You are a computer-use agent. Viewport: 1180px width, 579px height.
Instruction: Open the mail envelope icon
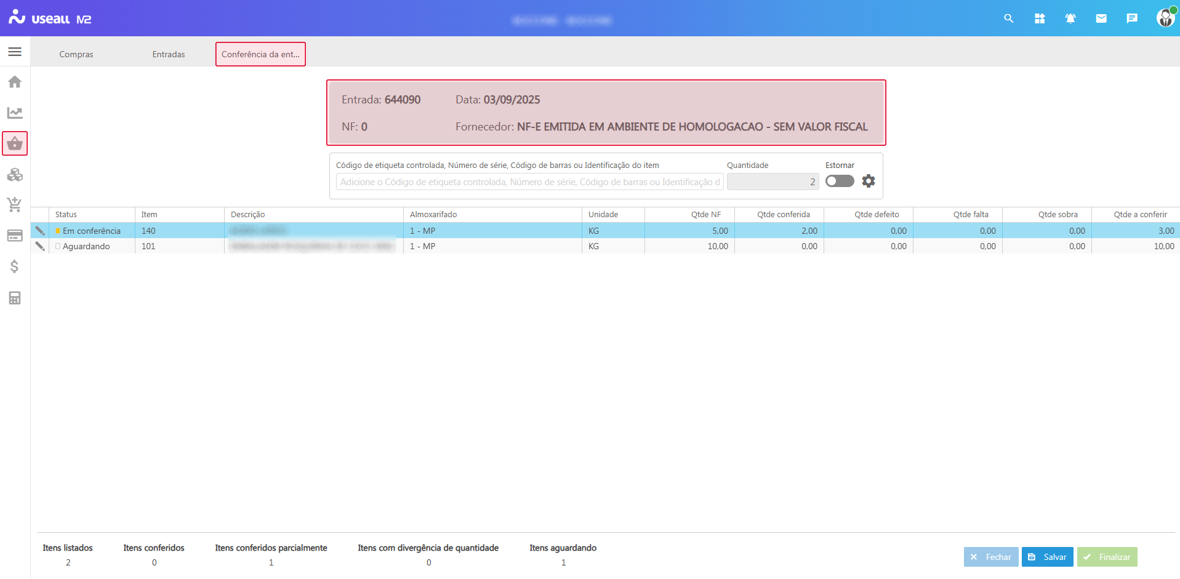[x=1101, y=18]
